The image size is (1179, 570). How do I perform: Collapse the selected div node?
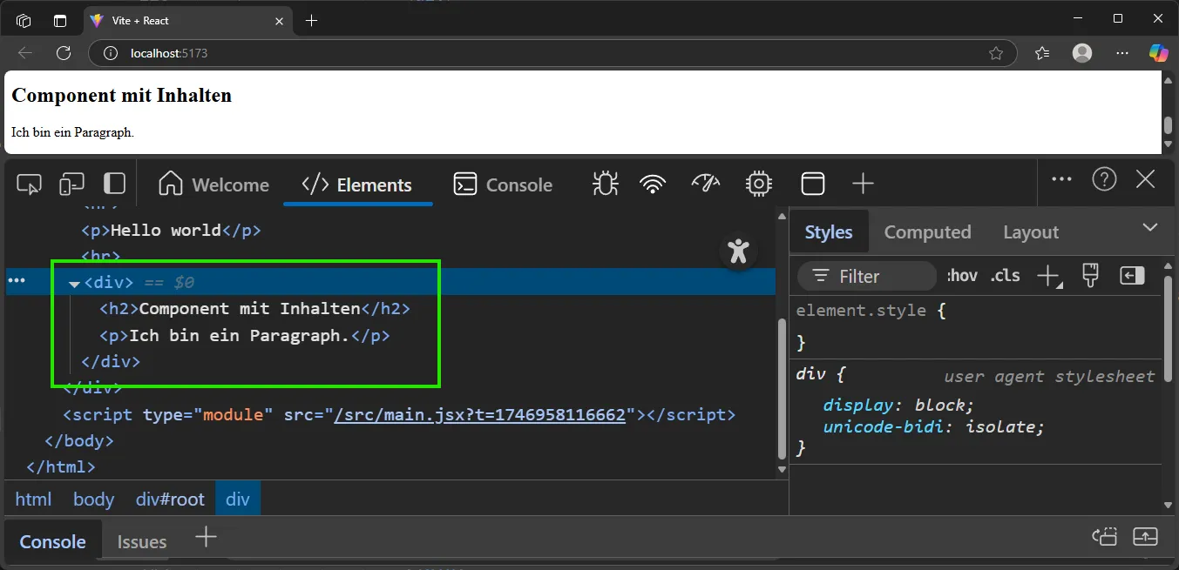[x=74, y=284]
